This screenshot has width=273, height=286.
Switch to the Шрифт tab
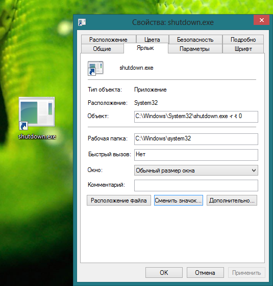click(x=243, y=49)
